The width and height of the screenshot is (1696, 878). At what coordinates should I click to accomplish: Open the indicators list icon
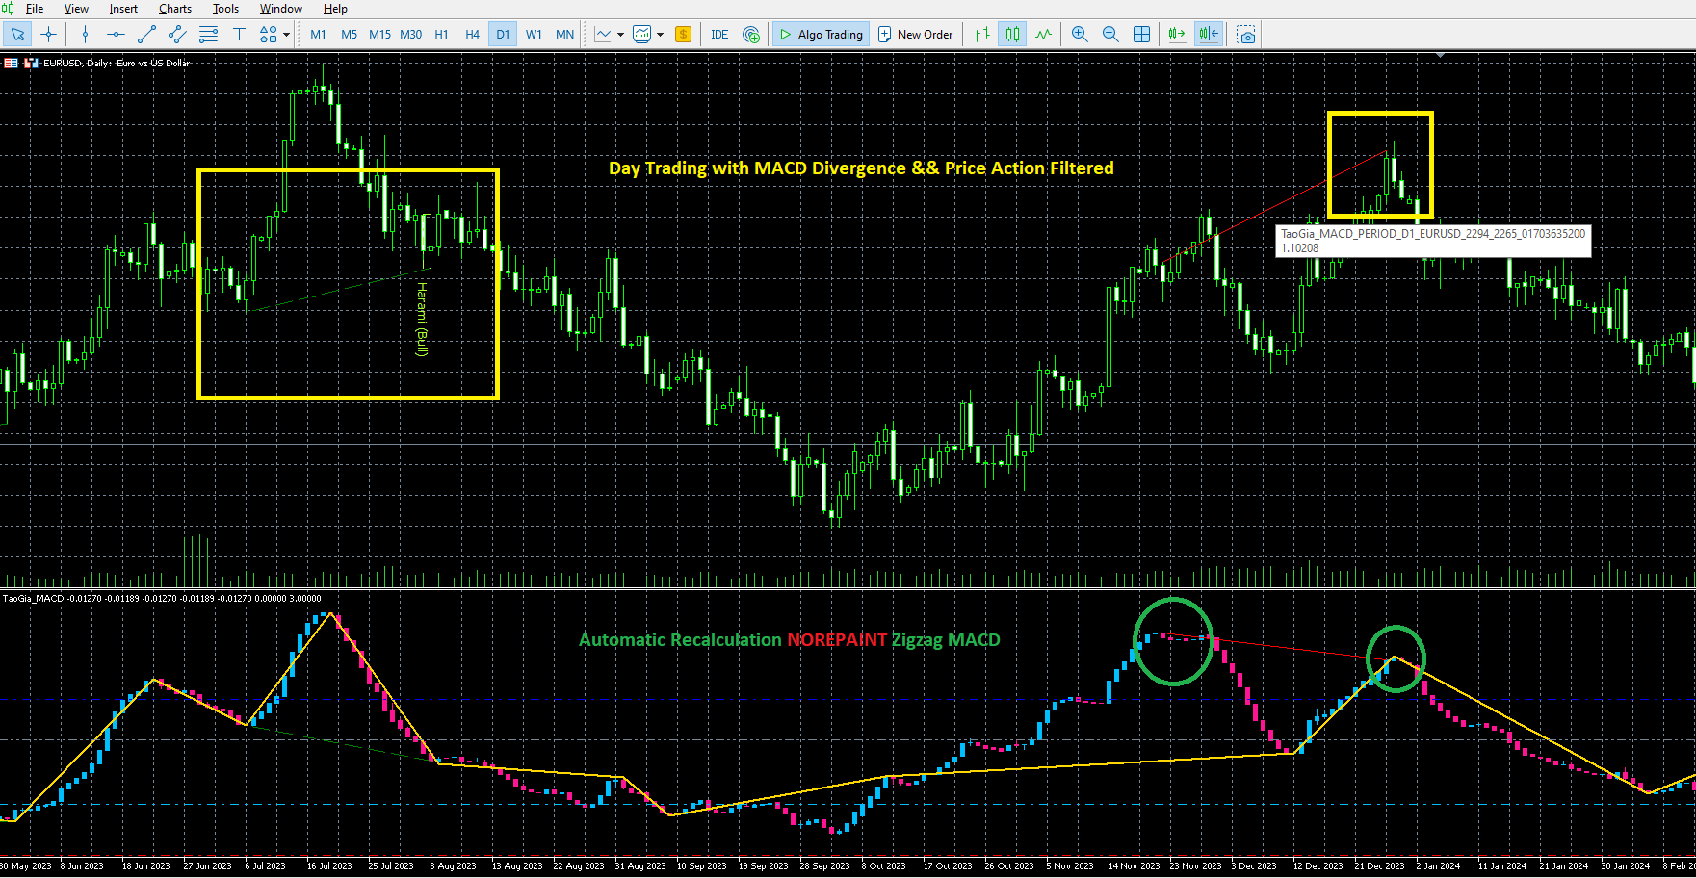click(x=603, y=35)
